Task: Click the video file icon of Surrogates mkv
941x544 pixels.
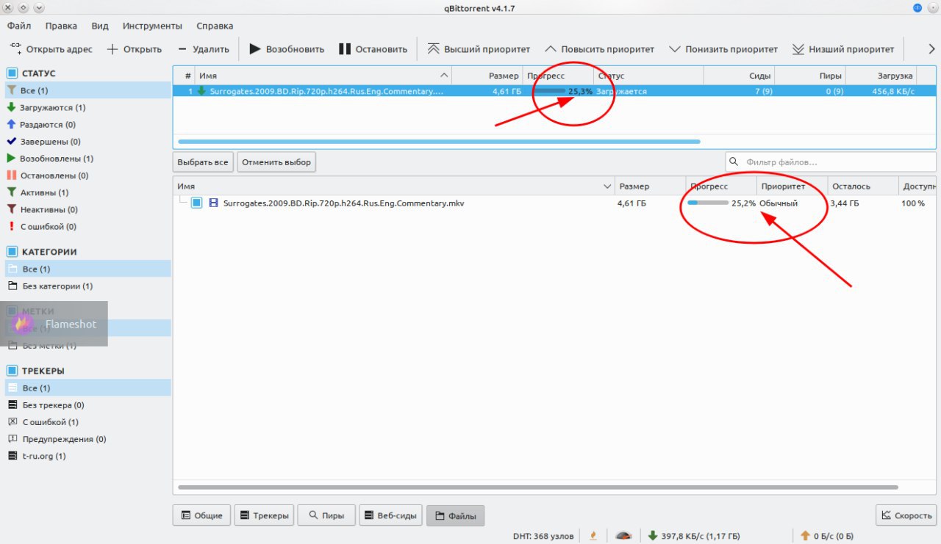Action: [214, 203]
